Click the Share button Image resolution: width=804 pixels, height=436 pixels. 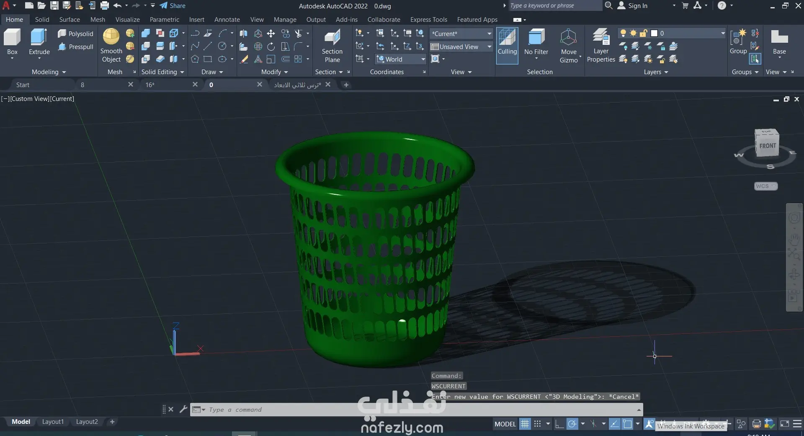tap(173, 6)
